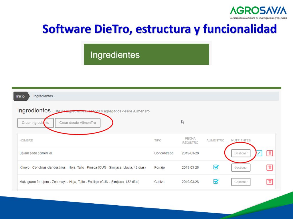The height and width of the screenshot is (219, 293).
Task: Click the NUTRIENTES column header
Action: (241, 140)
